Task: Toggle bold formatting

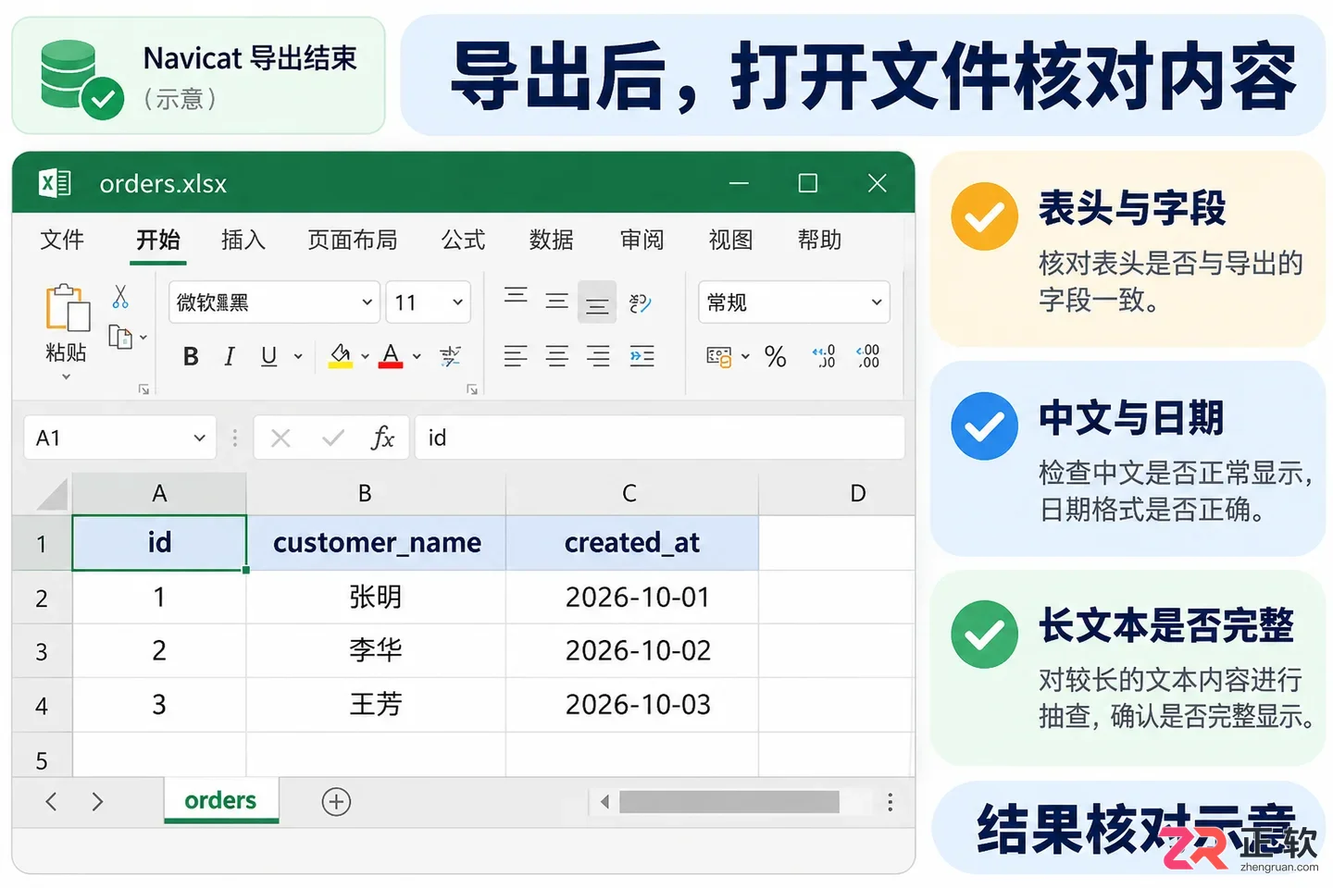Action: coord(191,357)
